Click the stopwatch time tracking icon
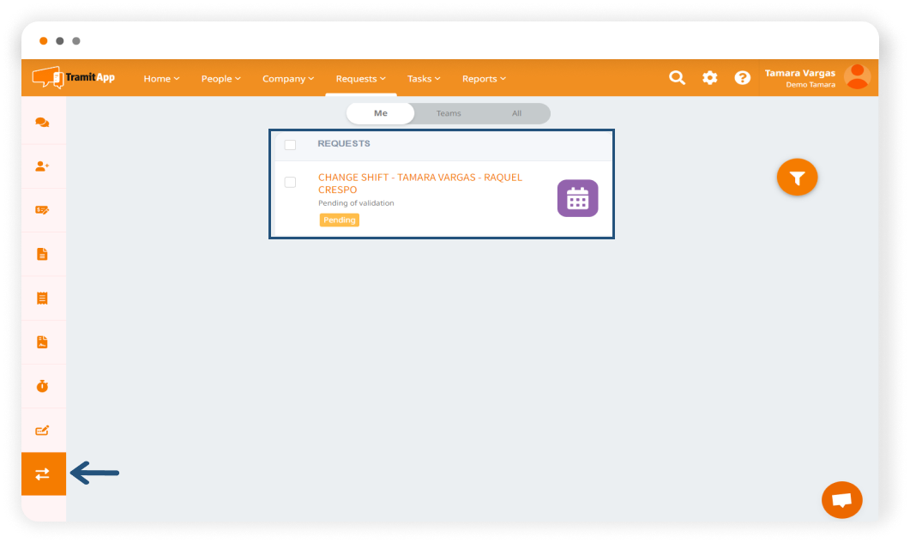This screenshot has height=543, width=910. tap(42, 386)
